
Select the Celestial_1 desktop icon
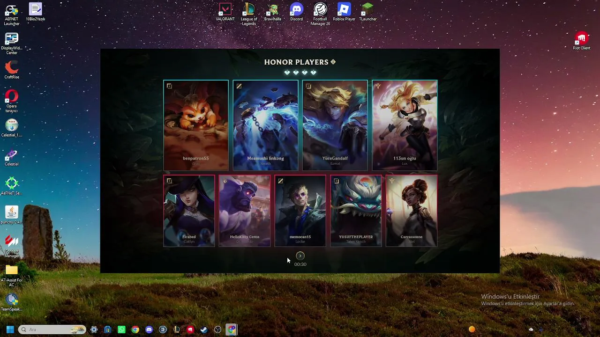(x=12, y=128)
